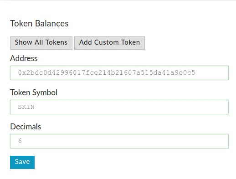This screenshot has height=179, width=236.
Task: Click into the Decimals input field
Action: click(x=119, y=141)
